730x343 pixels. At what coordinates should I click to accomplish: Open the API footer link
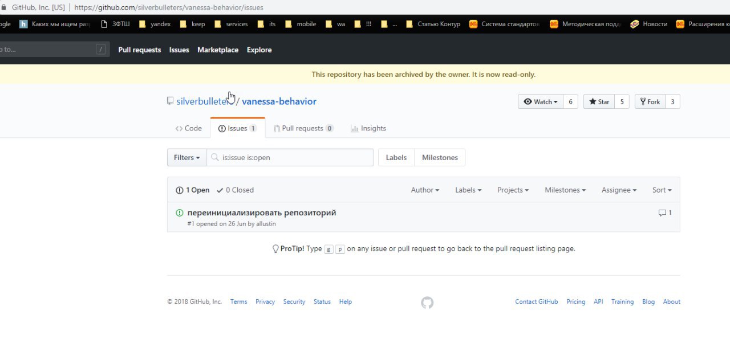(x=598, y=301)
